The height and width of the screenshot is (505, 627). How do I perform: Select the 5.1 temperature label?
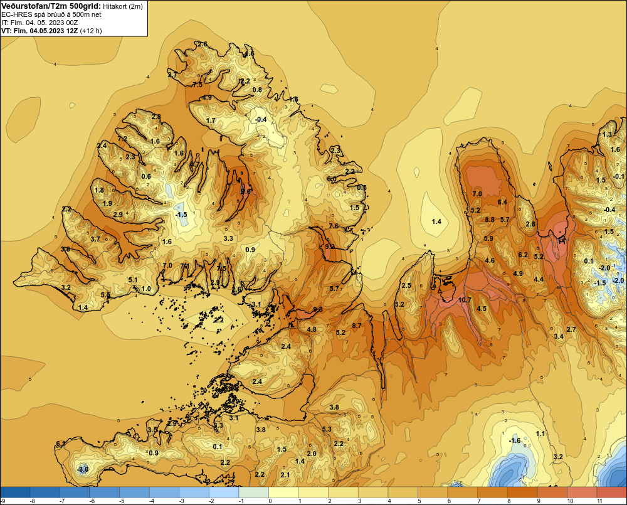click(x=133, y=280)
